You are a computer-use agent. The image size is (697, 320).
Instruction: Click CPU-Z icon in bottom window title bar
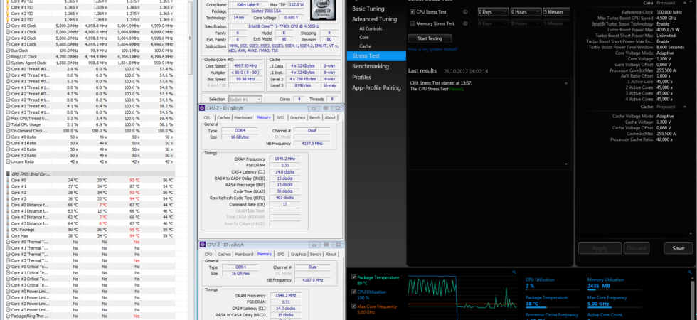click(203, 245)
